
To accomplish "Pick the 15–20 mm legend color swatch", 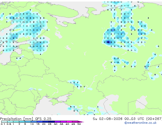I will pos(40,122).
